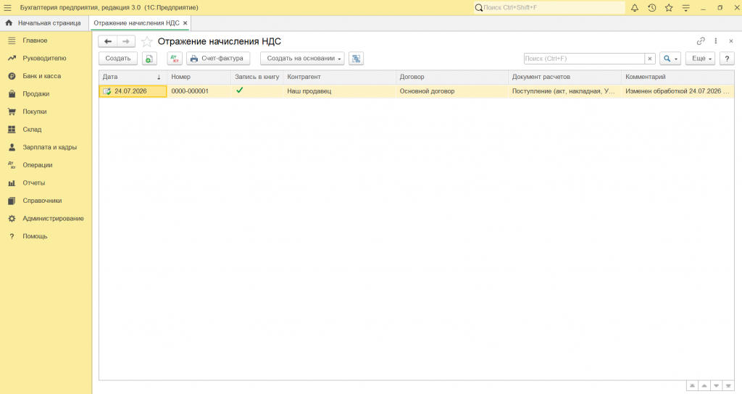Click the Создать button
The width and height of the screenshot is (742, 394).
(118, 59)
